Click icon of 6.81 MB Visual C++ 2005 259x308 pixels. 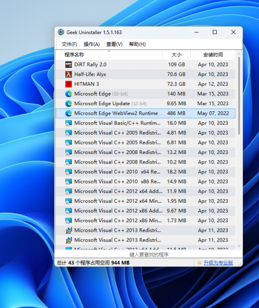69,143
